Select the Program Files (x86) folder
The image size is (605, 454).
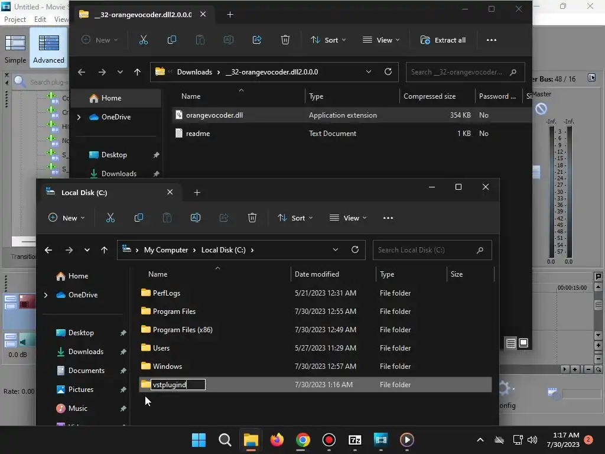pos(315,330)
